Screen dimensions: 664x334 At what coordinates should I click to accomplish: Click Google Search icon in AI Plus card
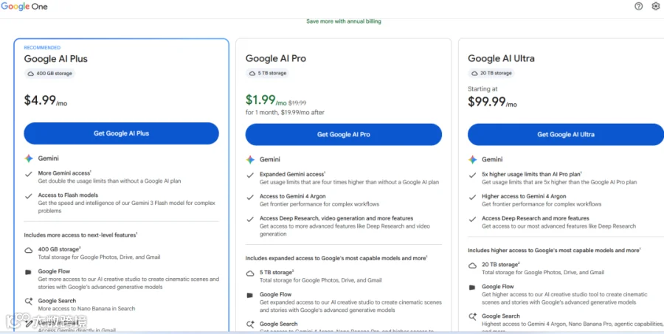pos(28,302)
